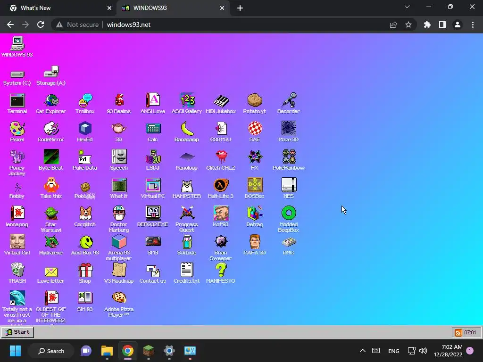The image size is (483, 362).
Task: Launch Speech icon
Action: 119,160
